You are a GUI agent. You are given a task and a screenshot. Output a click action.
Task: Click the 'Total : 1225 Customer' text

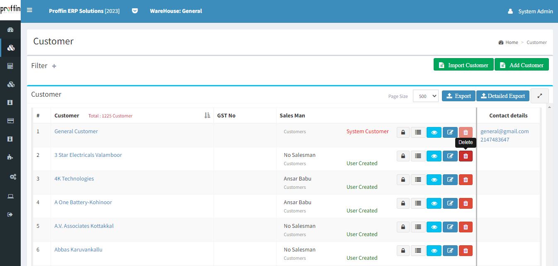click(110, 116)
